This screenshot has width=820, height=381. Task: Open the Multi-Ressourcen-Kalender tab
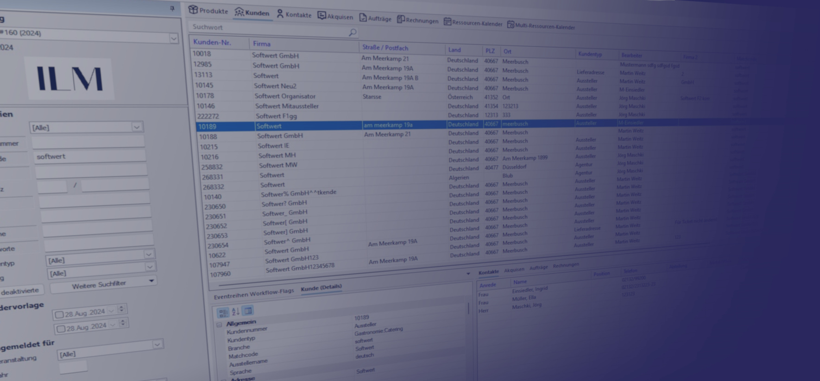point(541,26)
